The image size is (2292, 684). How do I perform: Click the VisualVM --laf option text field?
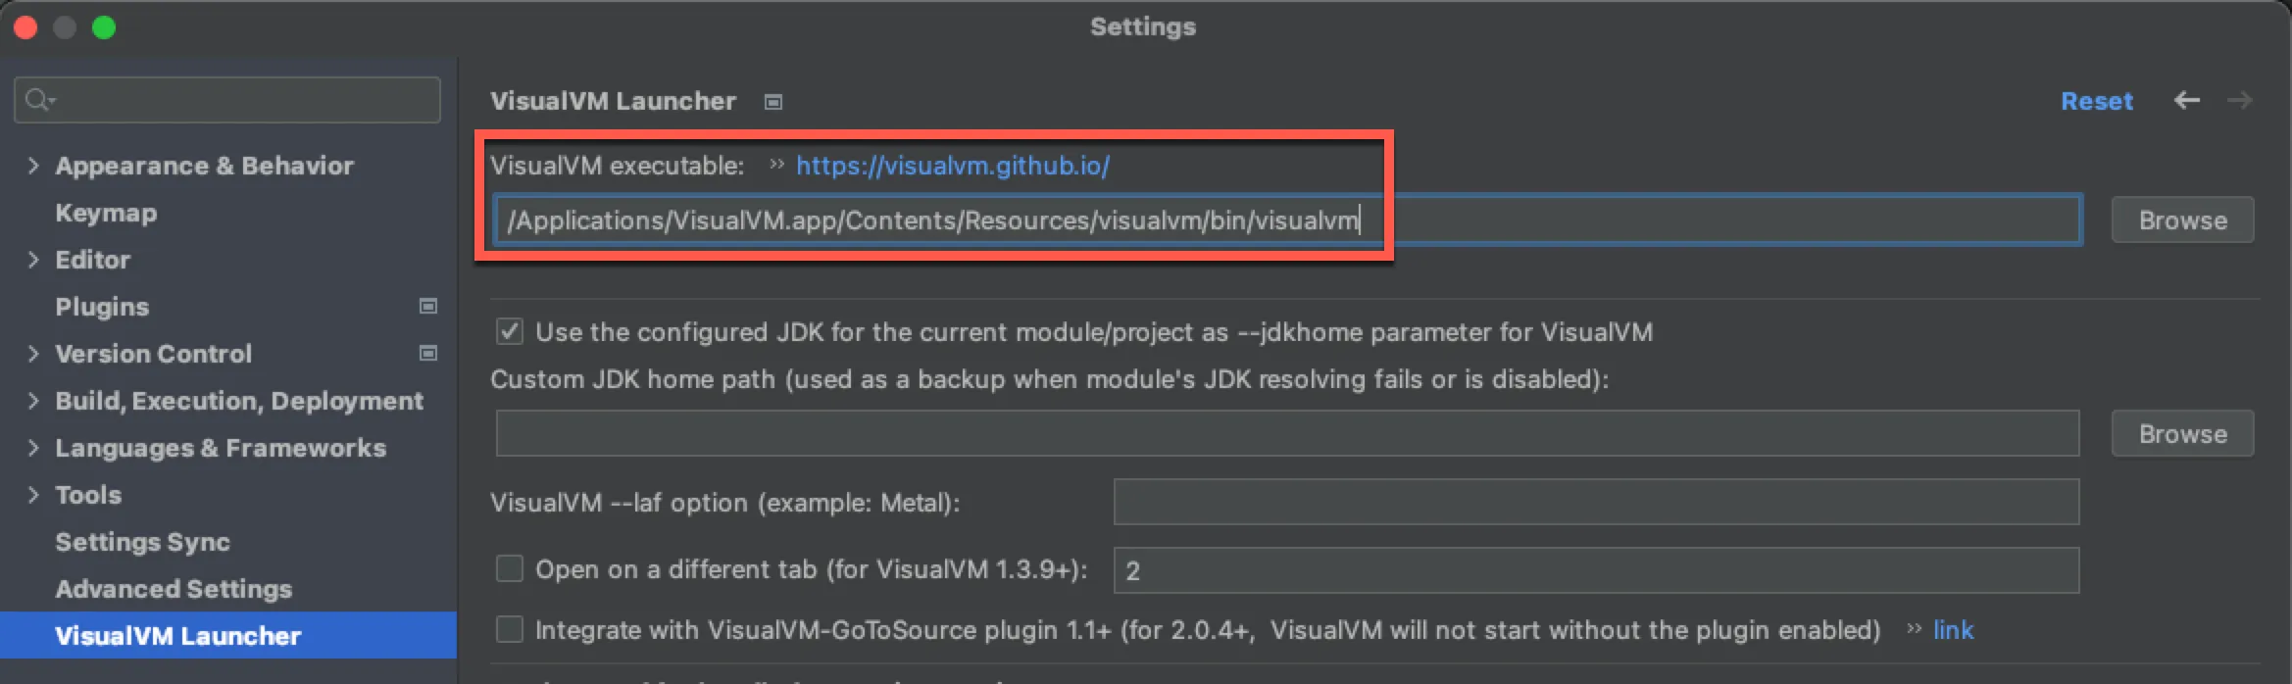(x=1595, y=503)
